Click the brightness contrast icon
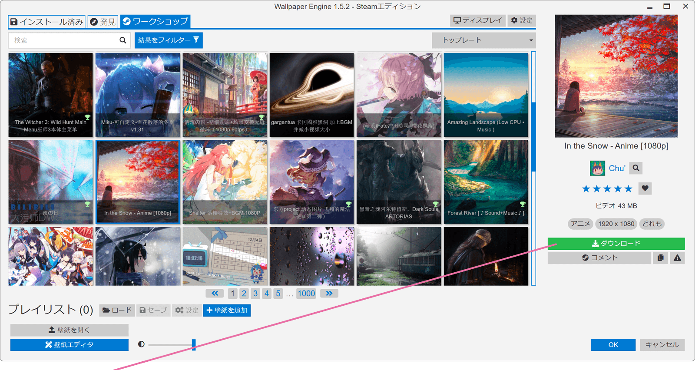Screen dimensions: 695x370 pos(141,344)
